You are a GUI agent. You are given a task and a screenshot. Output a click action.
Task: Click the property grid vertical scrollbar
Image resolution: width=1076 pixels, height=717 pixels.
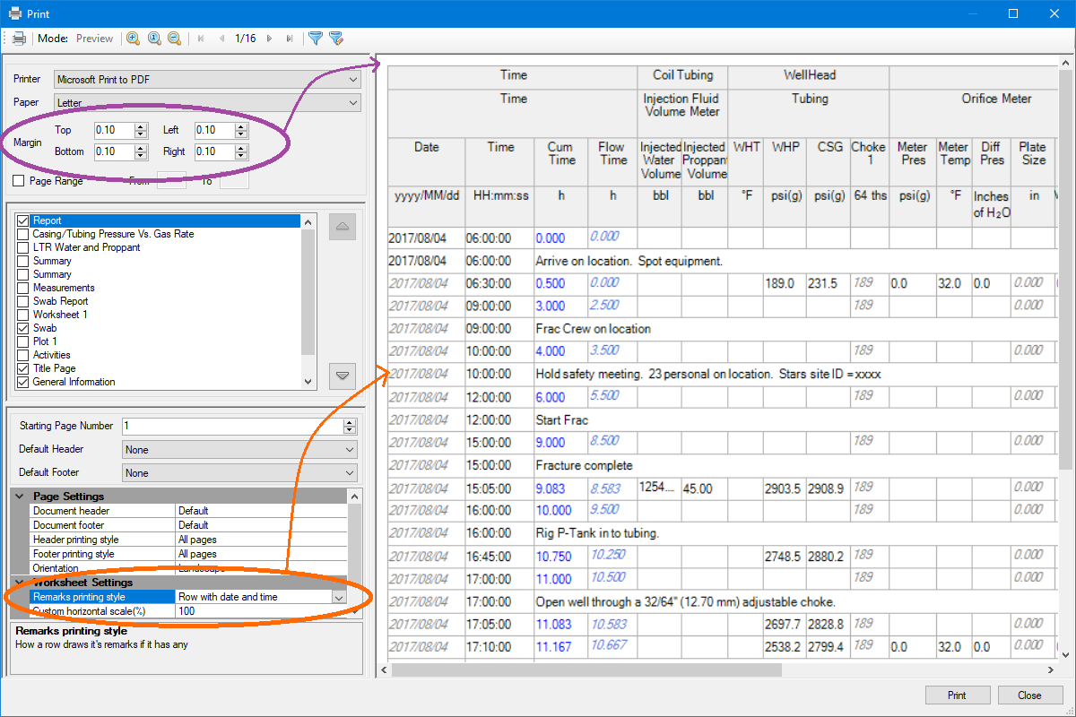tap(354, 556)
